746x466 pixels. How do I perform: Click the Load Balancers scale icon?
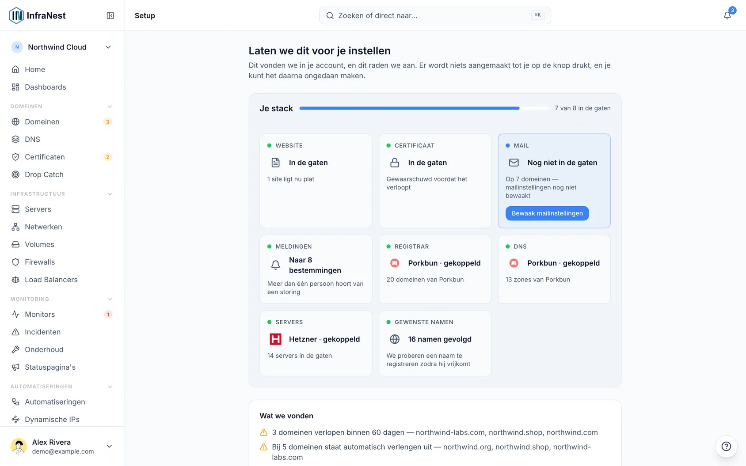[15, 280]
